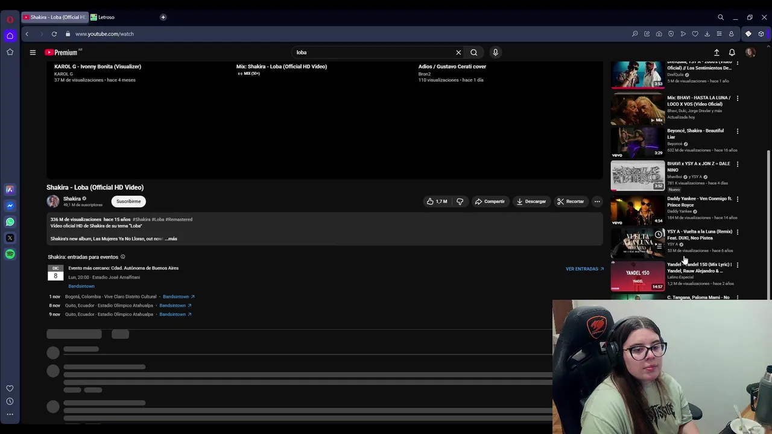Open X (Twitter) in Opera sidebar
Viewport: 772px width, 434px height.
[10, 238]
